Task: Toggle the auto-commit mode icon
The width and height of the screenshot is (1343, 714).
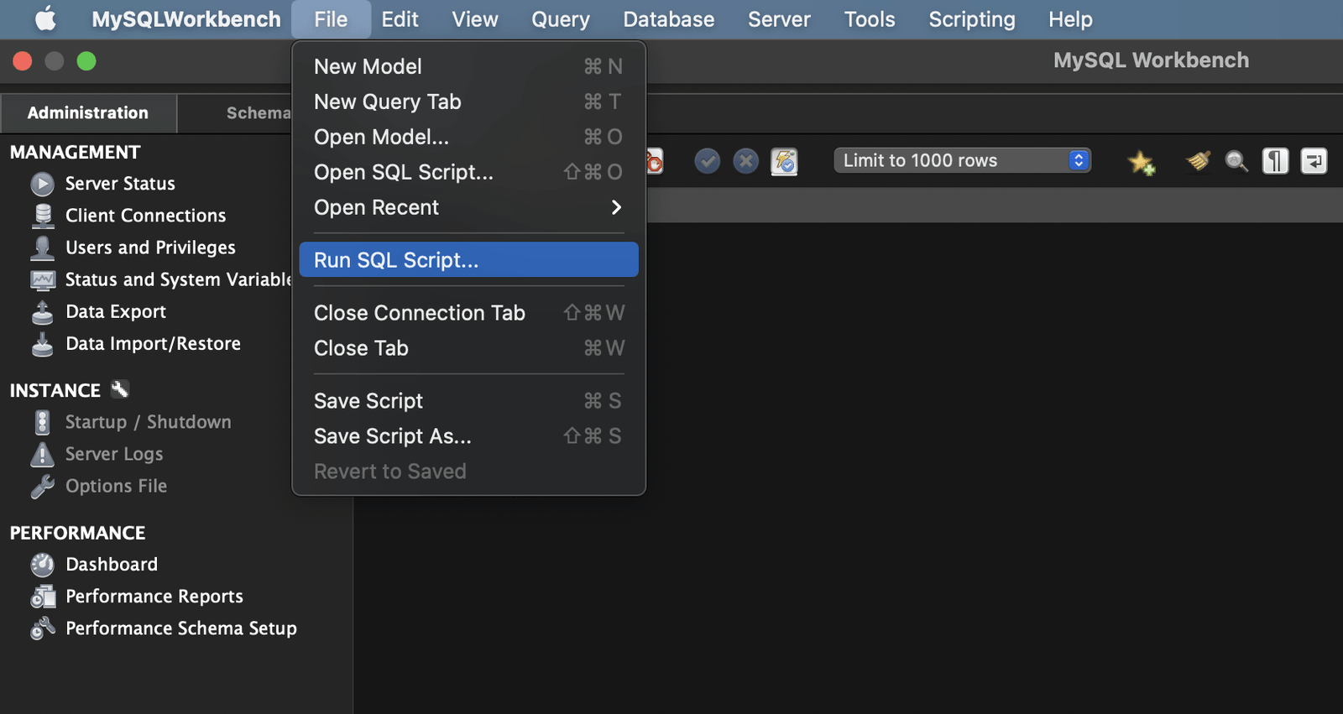Action: tap(784, 161)
